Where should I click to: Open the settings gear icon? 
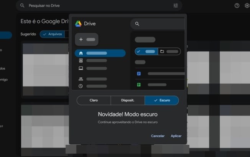[x=247, y=6]
